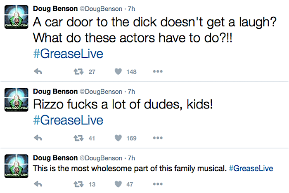Like the Rizzo tweet with 169 likes

(x=118, y=138)
